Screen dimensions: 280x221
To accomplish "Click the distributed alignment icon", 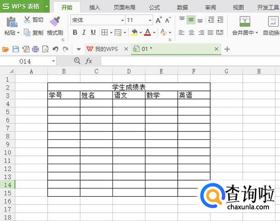I will (220, 33).
